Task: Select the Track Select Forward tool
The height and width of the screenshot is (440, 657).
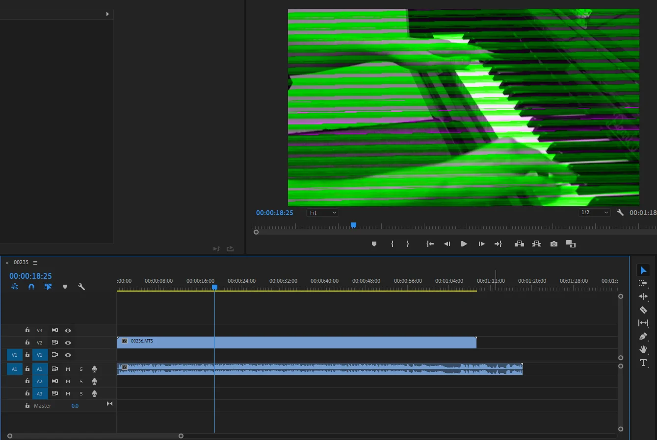Action: pos(643,283)
